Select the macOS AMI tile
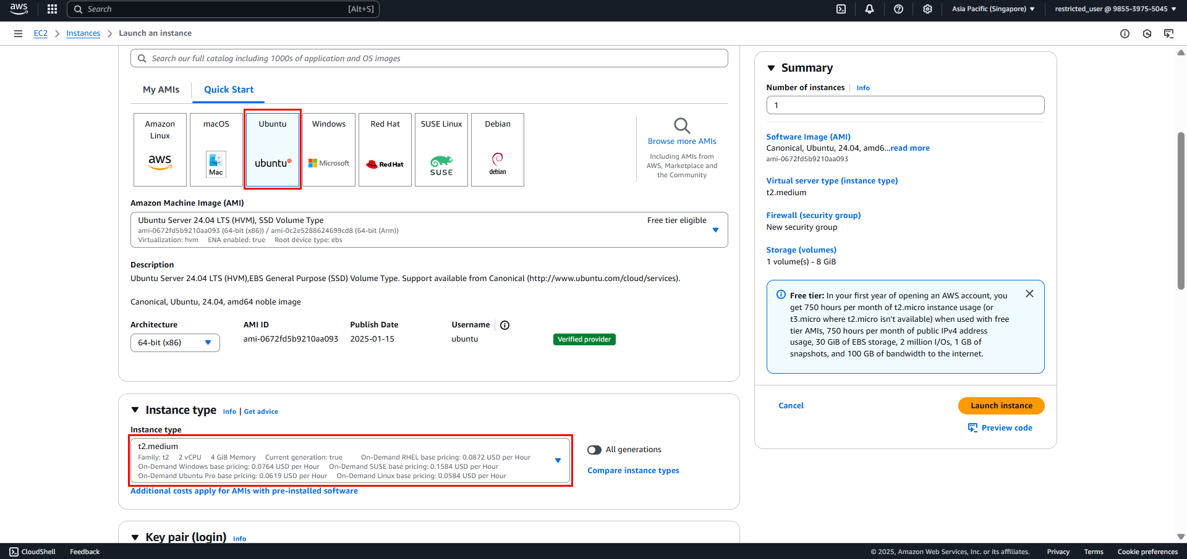 coord(216,149)
